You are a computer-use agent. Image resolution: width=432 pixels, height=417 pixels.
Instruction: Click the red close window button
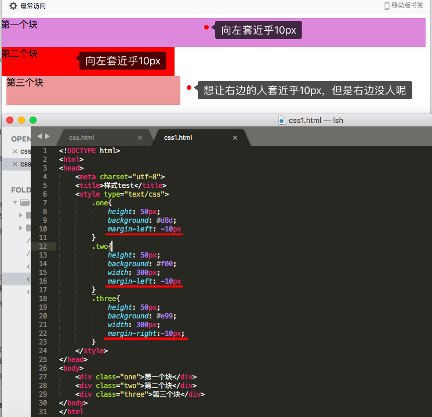coord(10,120)
